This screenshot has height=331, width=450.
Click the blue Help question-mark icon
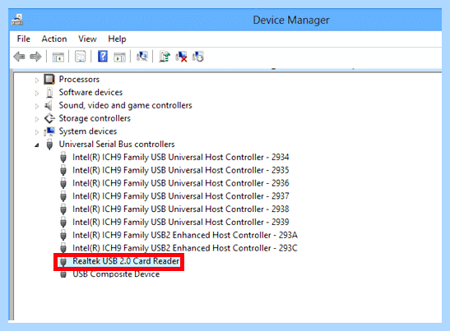103,56
